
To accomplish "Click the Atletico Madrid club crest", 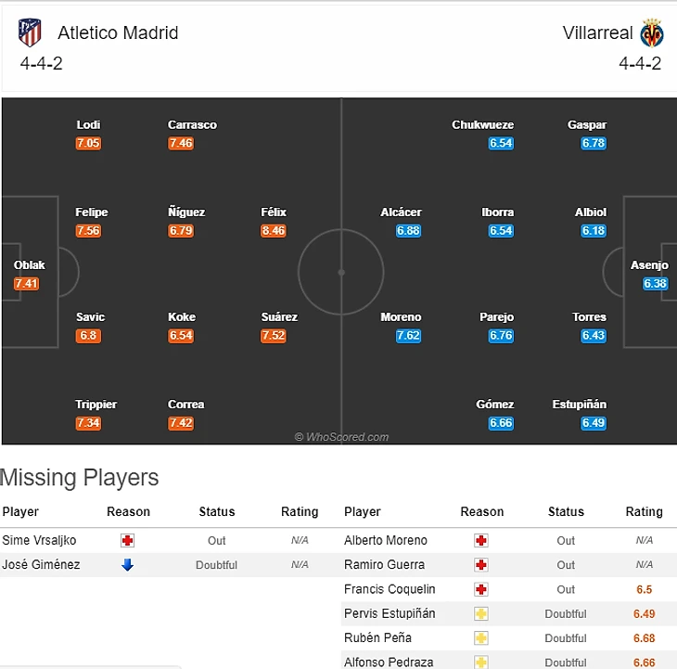I will (x=30, y=33).
